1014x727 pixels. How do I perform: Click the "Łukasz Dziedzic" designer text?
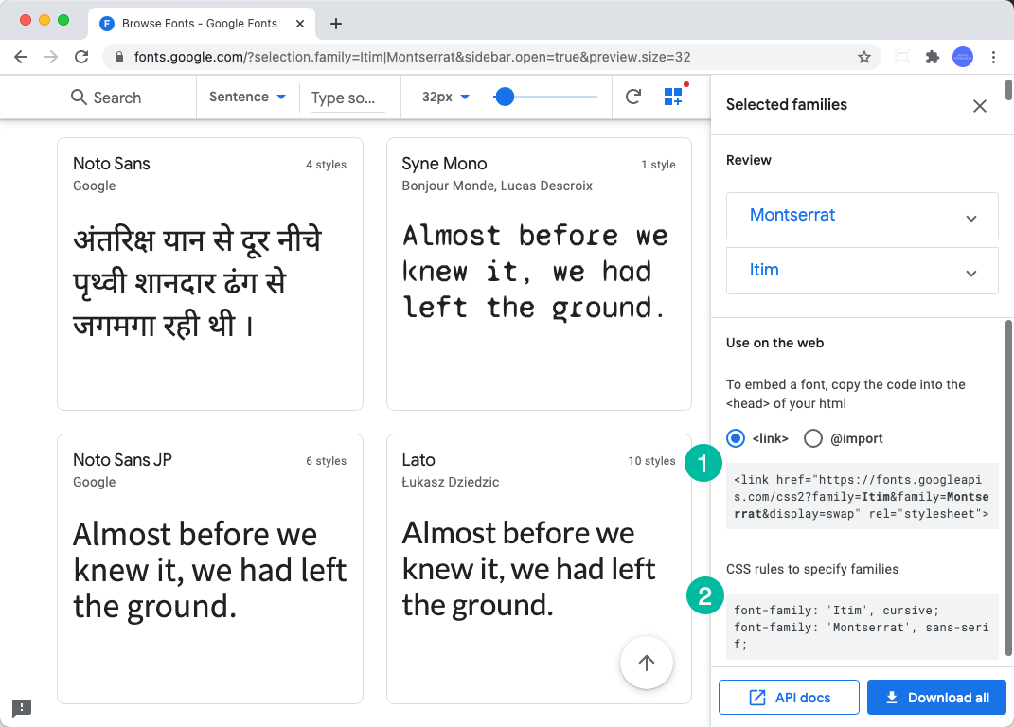click(450, 482)
